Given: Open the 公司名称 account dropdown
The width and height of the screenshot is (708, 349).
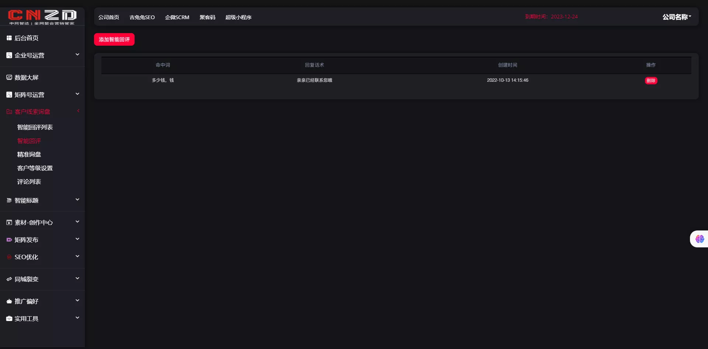Looking at the screenshot, I should click(677, 17).
